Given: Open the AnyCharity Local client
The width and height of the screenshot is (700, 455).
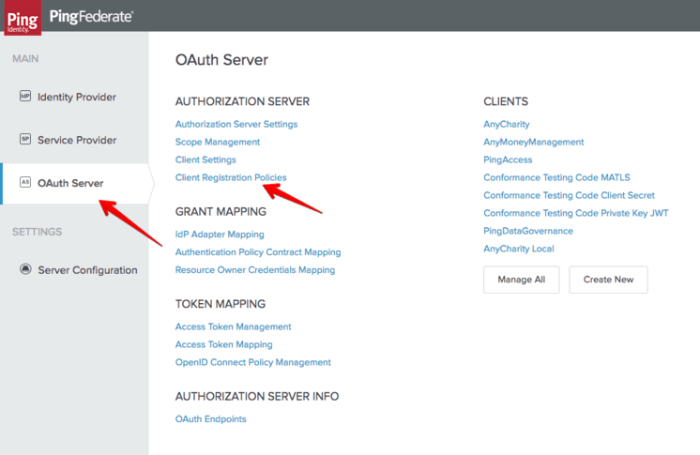Looking at the screenshot, I should coord(519,249).
